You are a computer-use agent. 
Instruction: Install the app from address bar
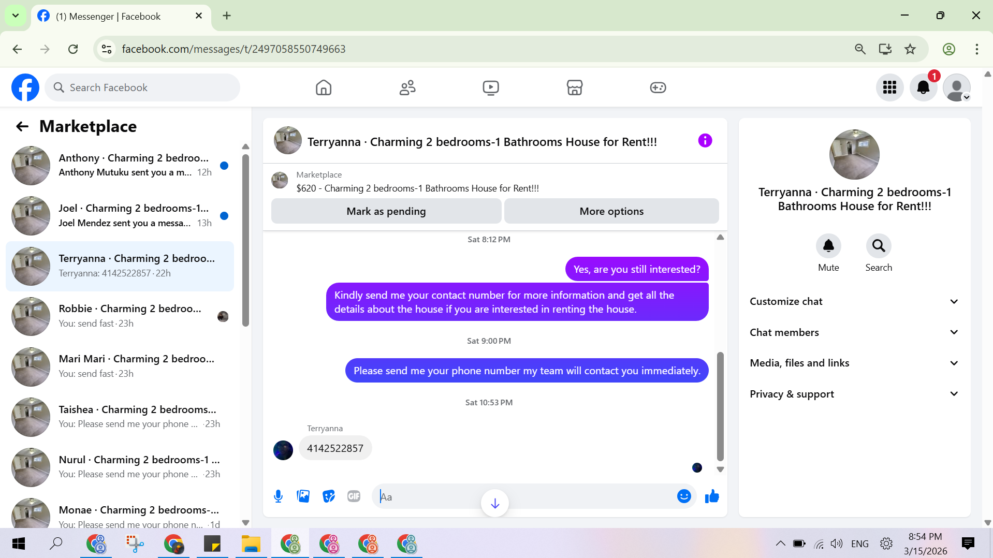885,49
